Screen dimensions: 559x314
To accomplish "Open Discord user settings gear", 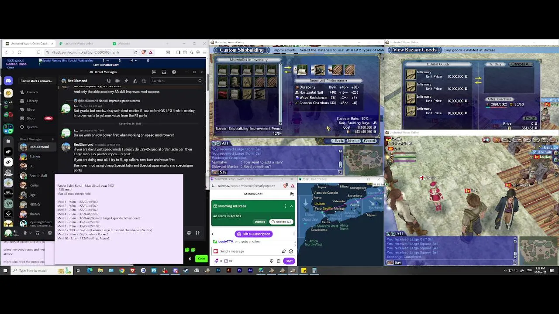I will [x=50, y=233].
